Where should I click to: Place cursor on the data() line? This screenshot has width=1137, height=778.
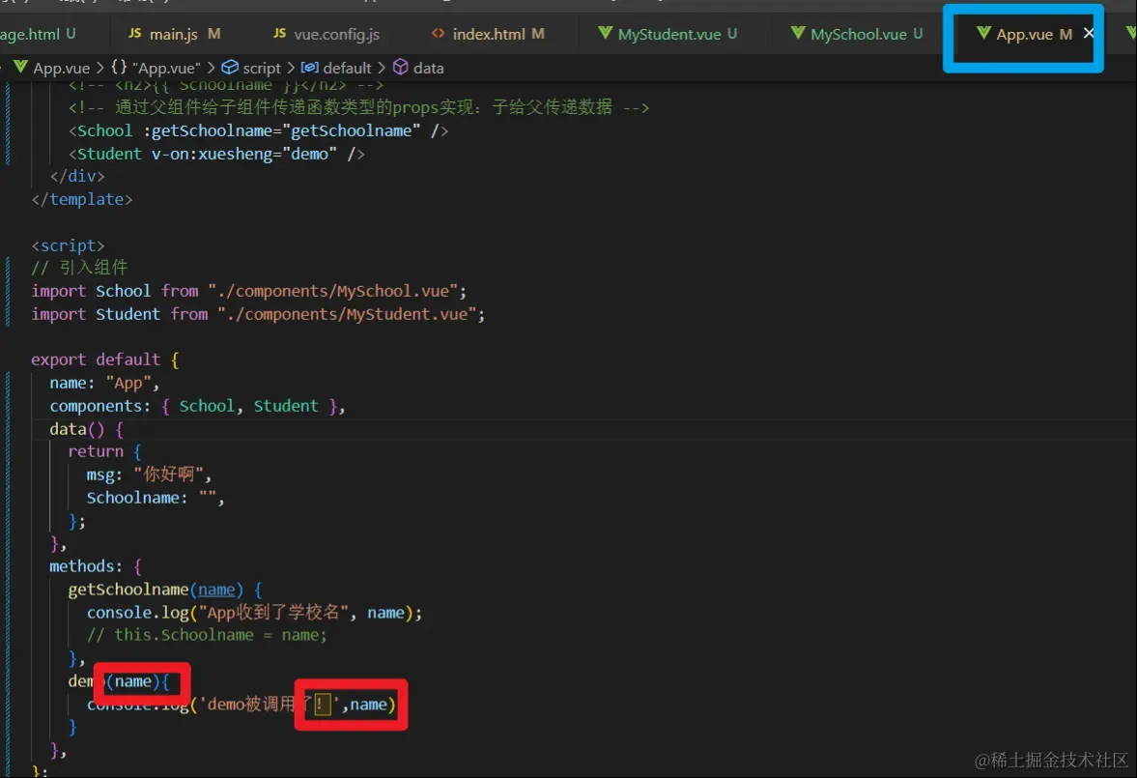[86, 429]
